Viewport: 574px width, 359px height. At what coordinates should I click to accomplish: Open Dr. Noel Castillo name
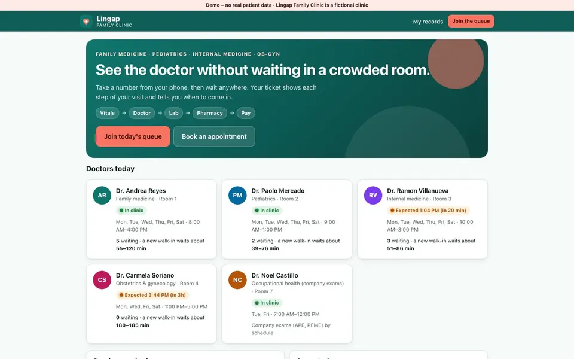274,275
